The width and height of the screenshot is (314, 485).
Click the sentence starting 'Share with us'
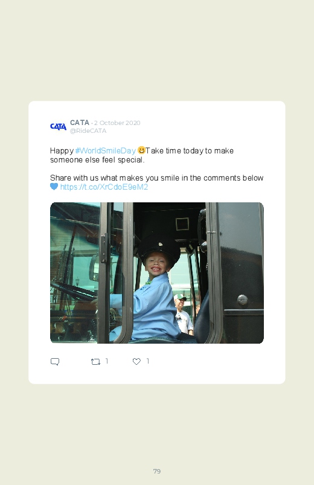(x=156, y=178)
